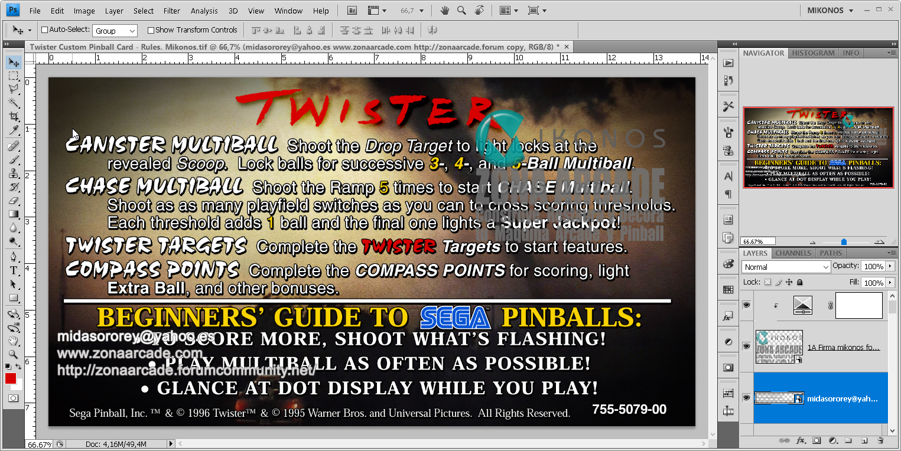
Task: Open the Filter menu
Action: tap(172, 11)
